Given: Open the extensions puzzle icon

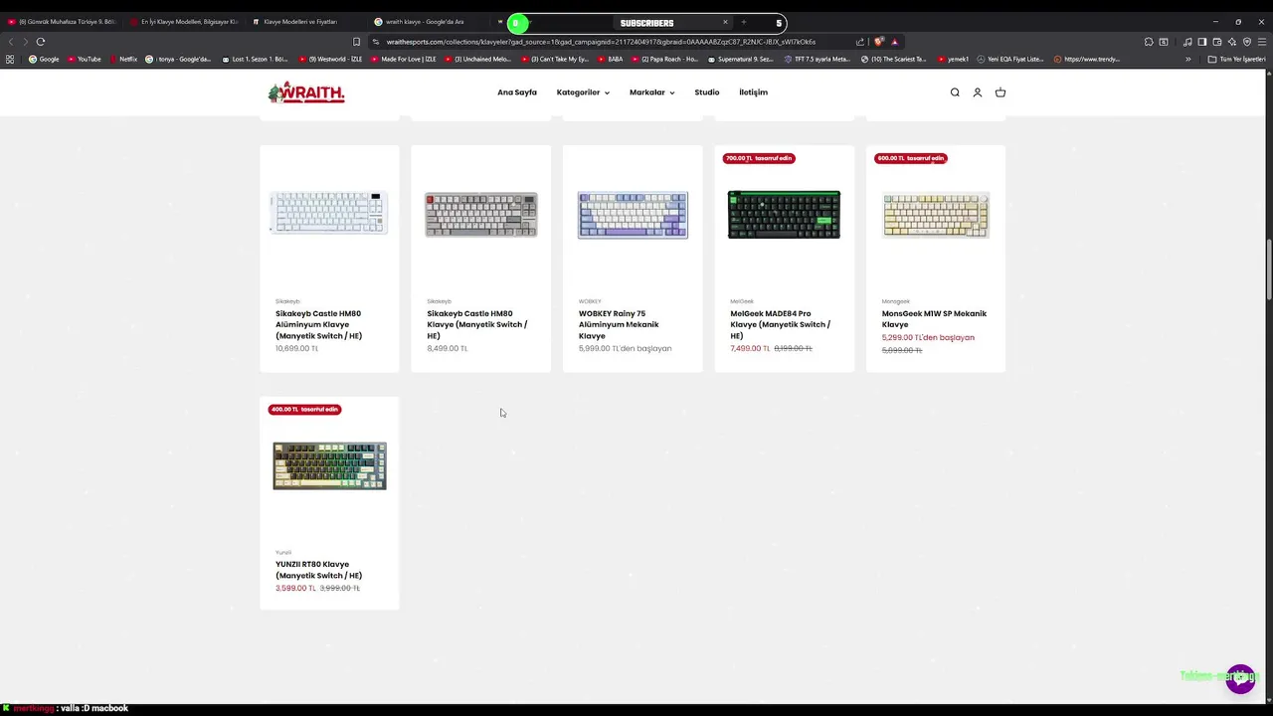Looking at the screenshot, I should pyautogui.click(x=1149, y=42).
